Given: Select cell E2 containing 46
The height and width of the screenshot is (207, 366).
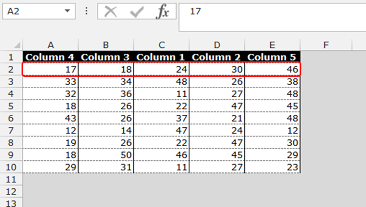Looking at the screenshot, I should tap(272, 69).
